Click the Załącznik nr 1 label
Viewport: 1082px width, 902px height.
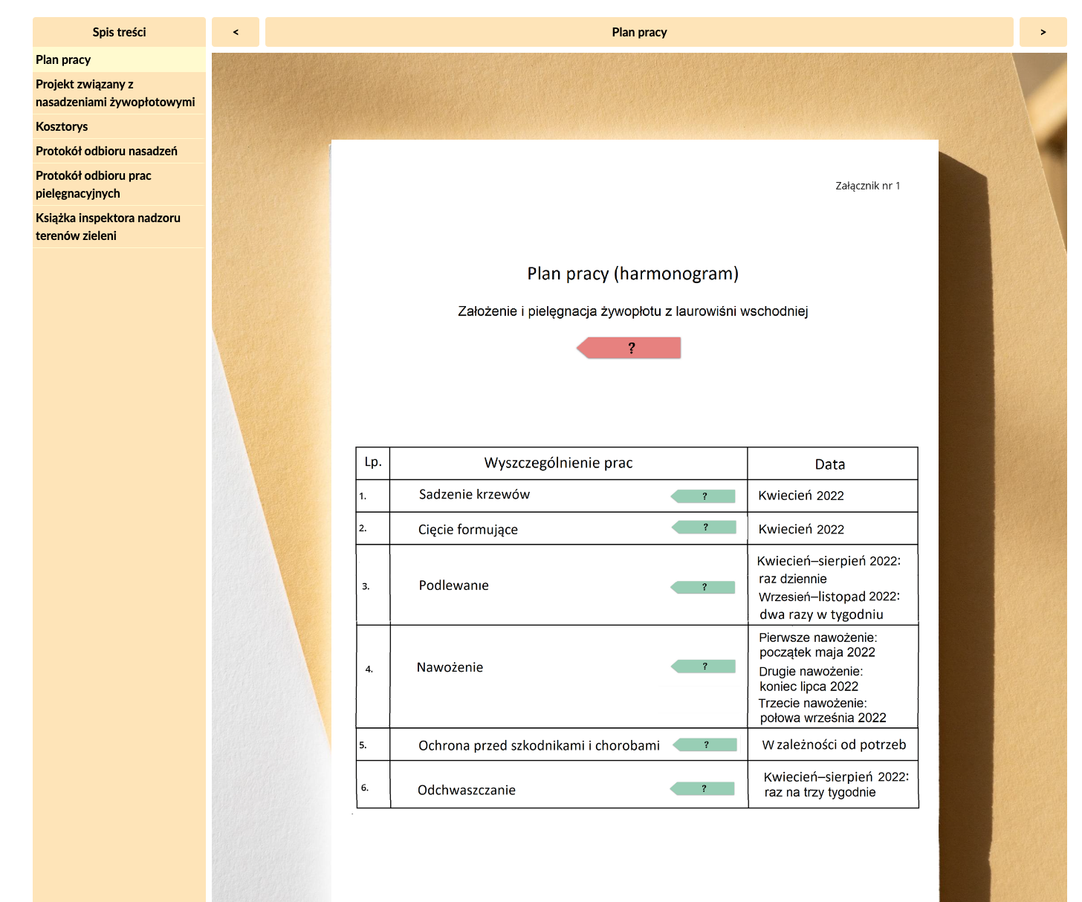[x=867, y=186]
